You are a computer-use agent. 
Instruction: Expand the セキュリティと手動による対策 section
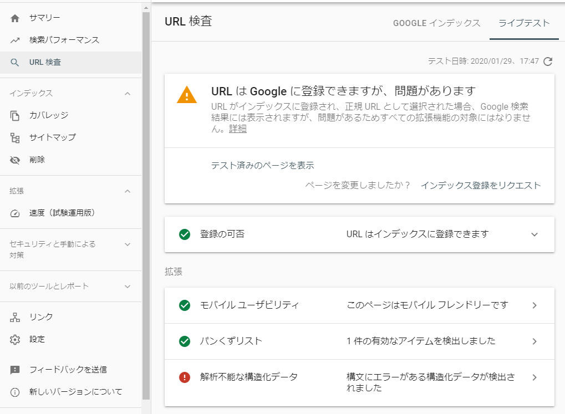click(128, 244)
